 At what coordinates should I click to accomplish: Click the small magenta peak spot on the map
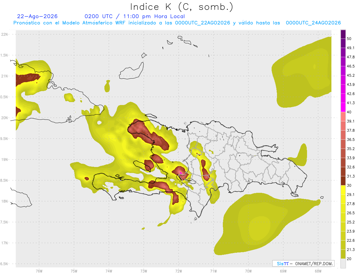[181, 173]
